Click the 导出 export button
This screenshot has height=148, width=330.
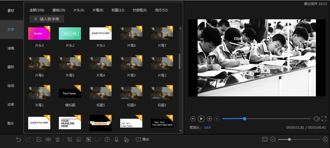(x=143, y=139)
